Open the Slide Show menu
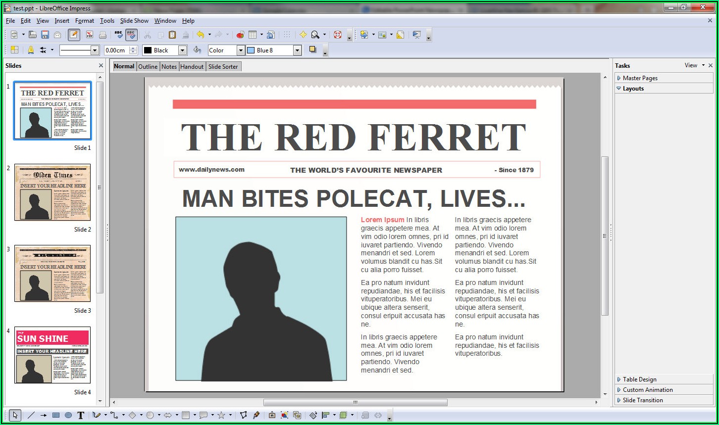 coord(134,21)
